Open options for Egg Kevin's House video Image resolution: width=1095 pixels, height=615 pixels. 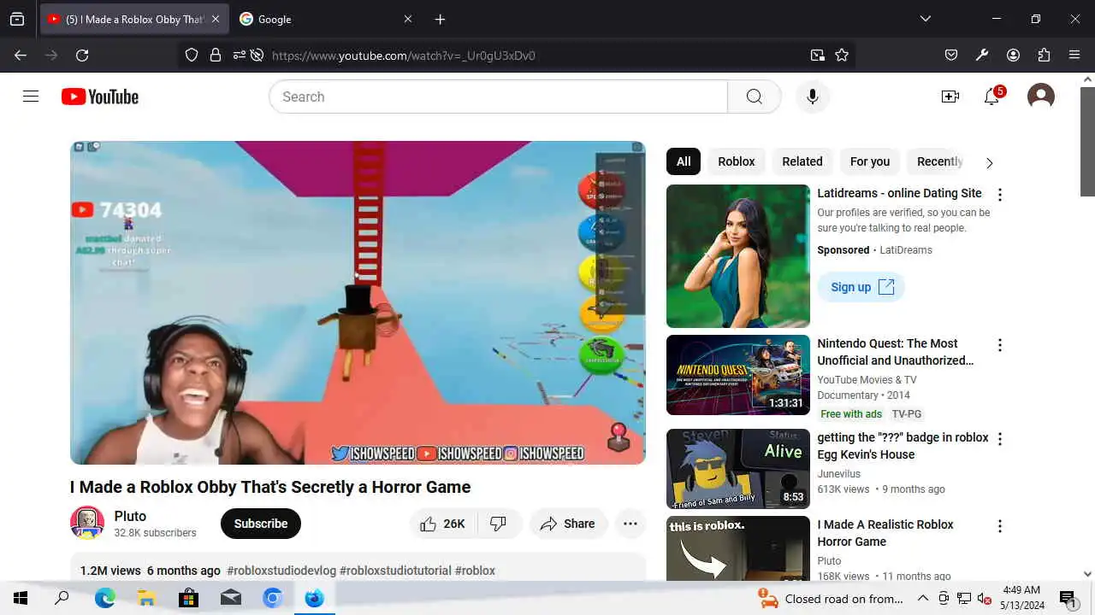[x=999, y=439]
